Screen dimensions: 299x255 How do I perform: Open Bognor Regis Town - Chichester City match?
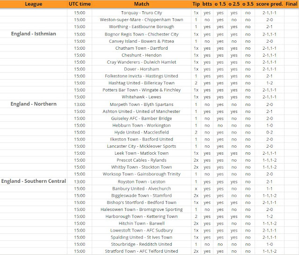pyautogui.click(x=141, y=34)
